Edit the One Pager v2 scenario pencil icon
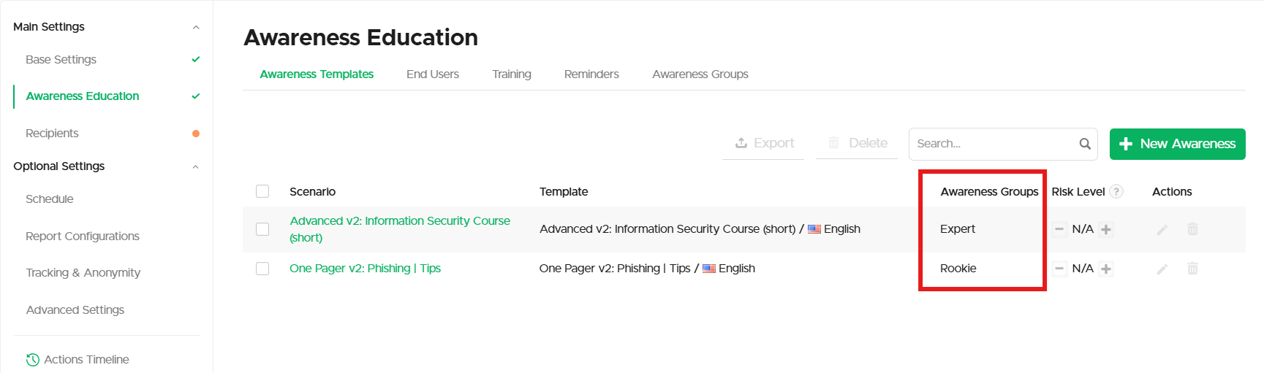The height and width of the screenshot is (373, 1264). [x=1162, y=269]
